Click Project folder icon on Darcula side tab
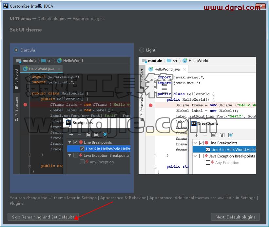The height and width of the screenshot is (227, 269). point(16,88)
